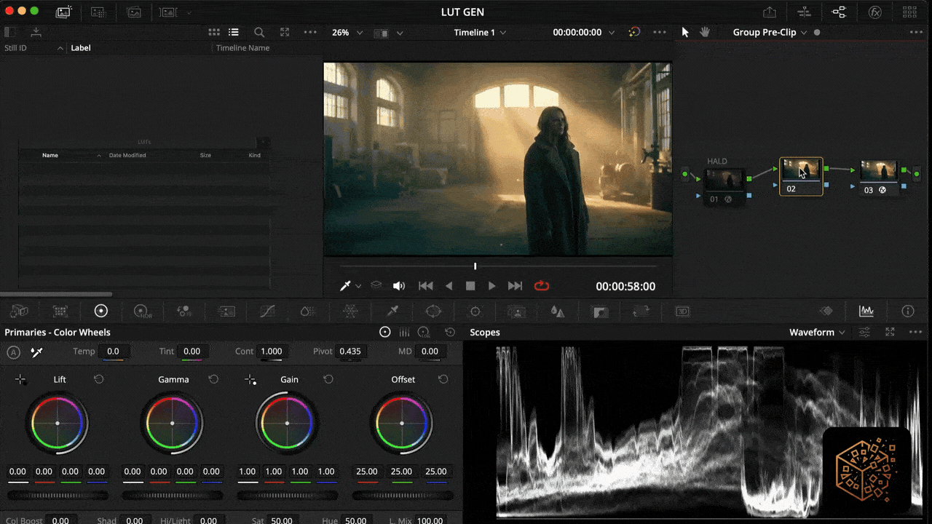Open the Magic Mask palette

[x=517, y=311]
